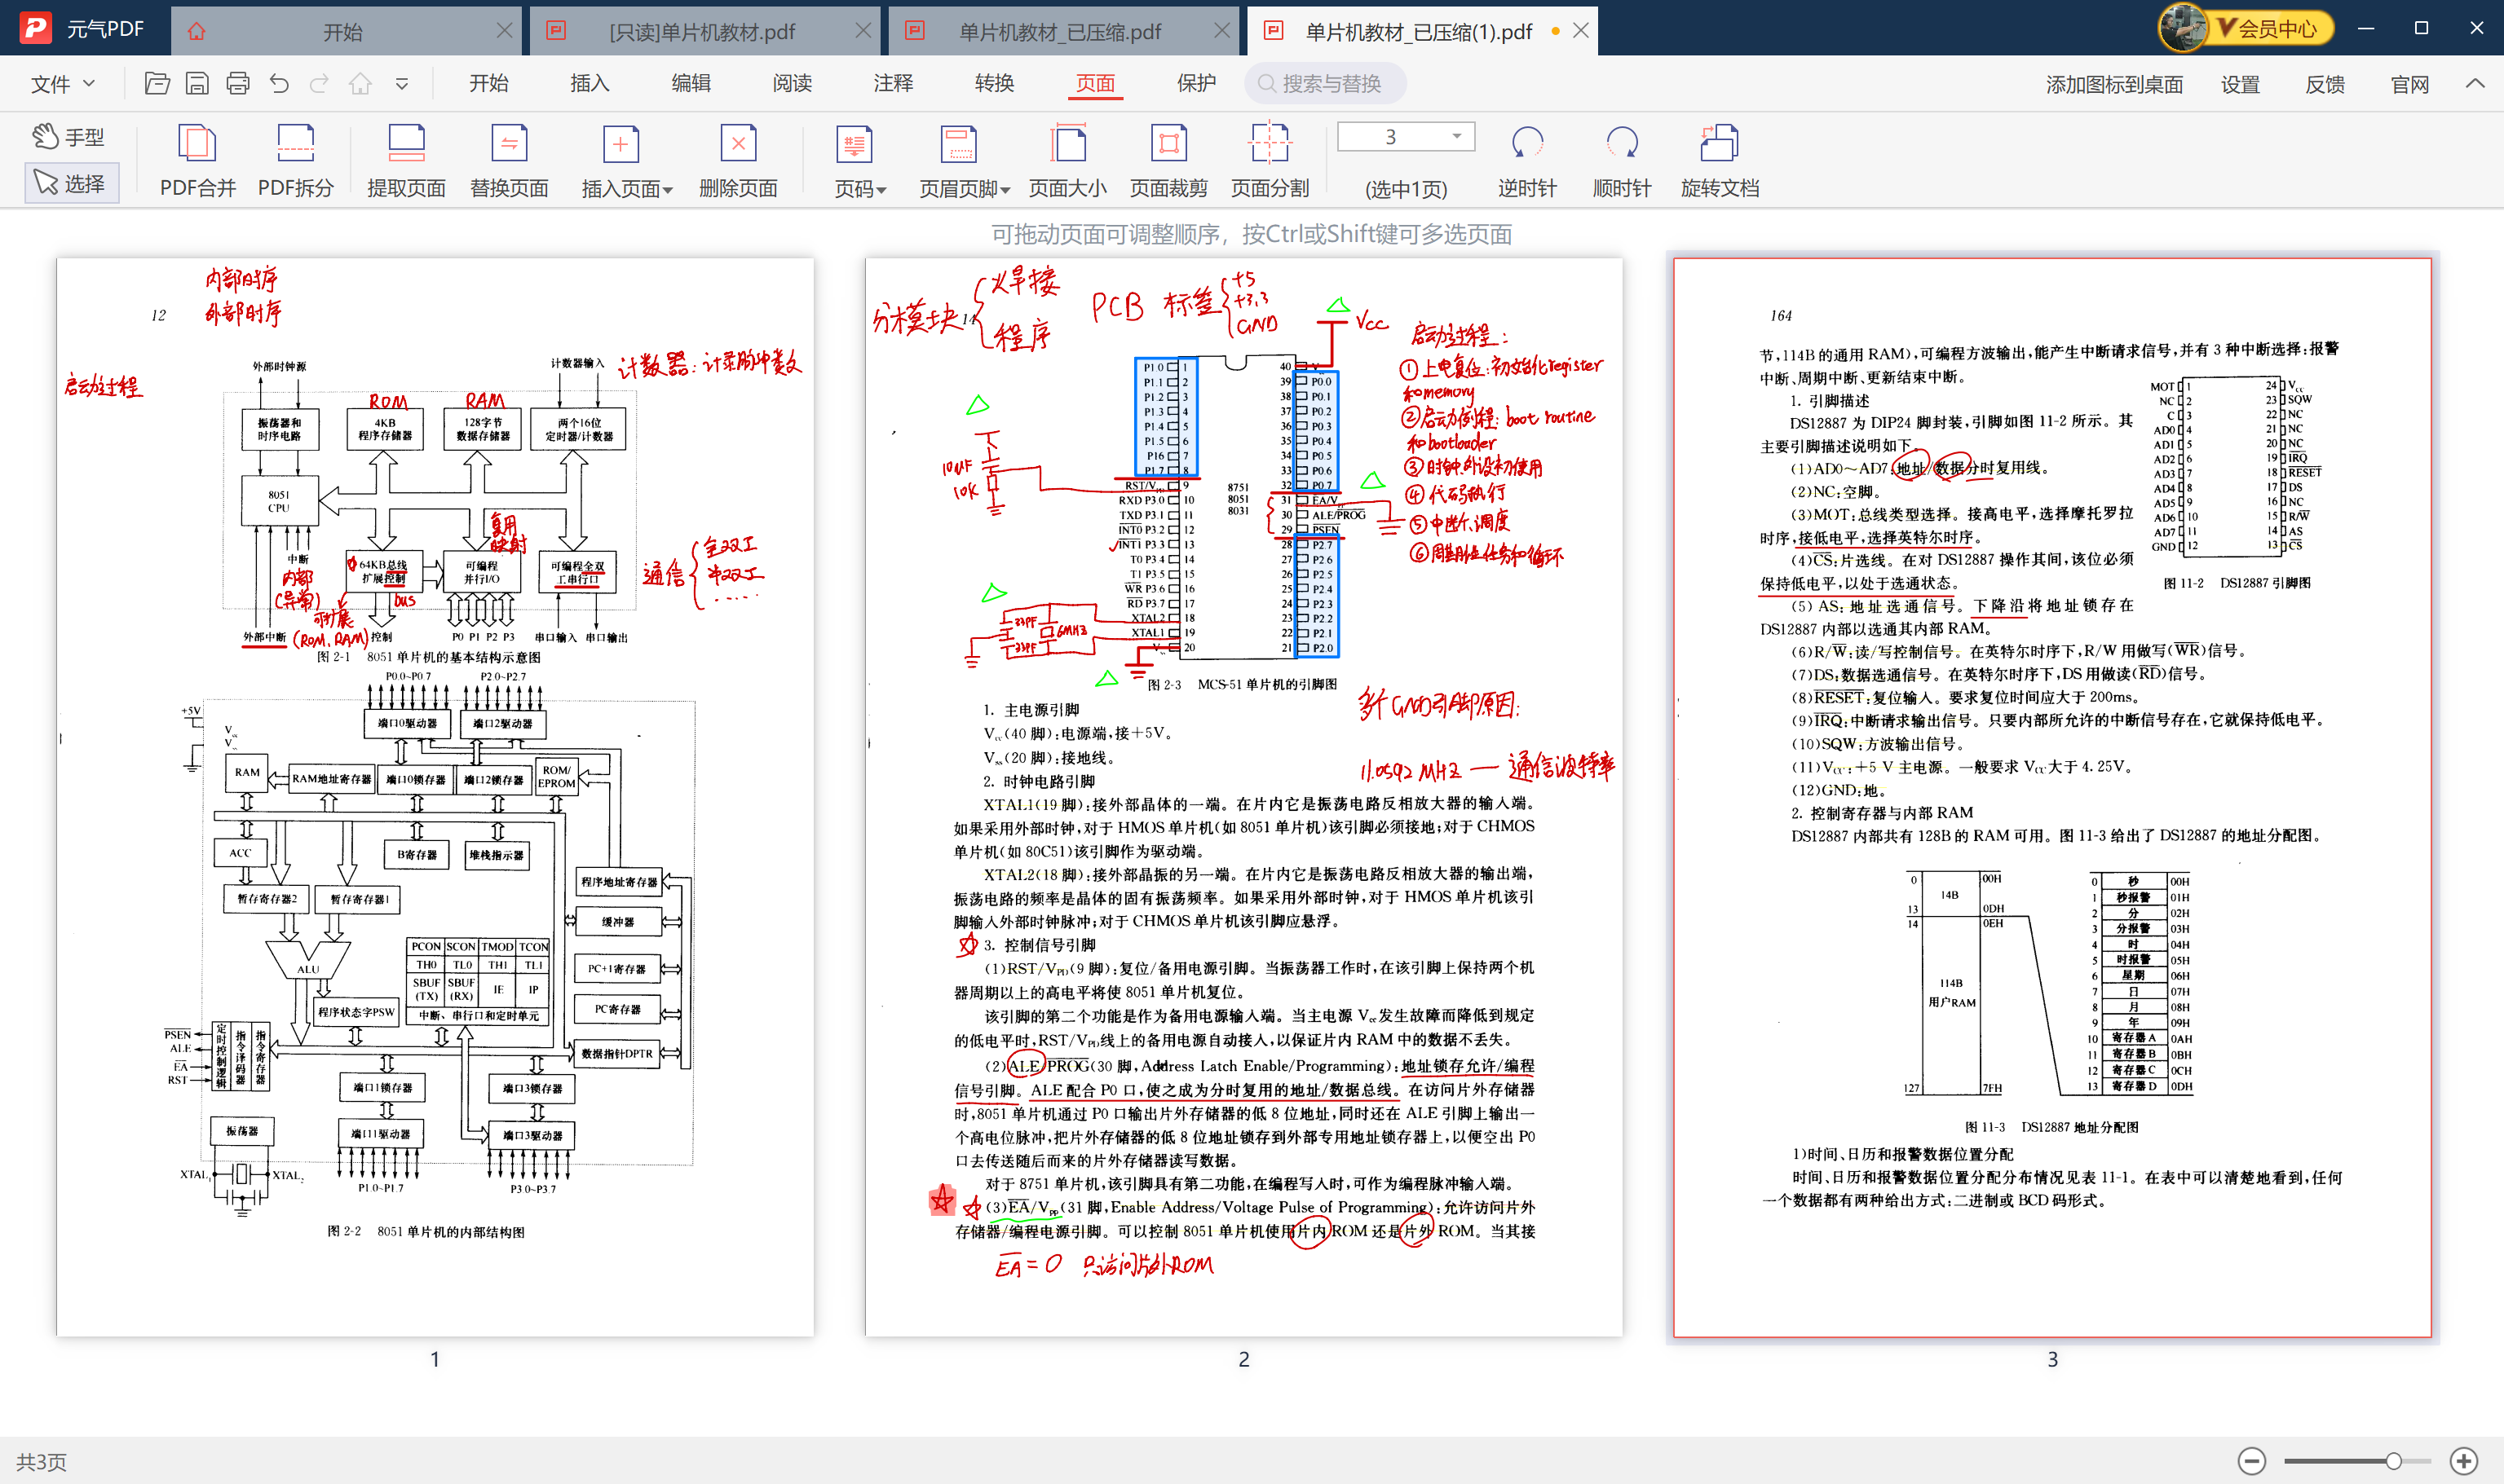Open the 文件 file menu

tap(62, 84)
